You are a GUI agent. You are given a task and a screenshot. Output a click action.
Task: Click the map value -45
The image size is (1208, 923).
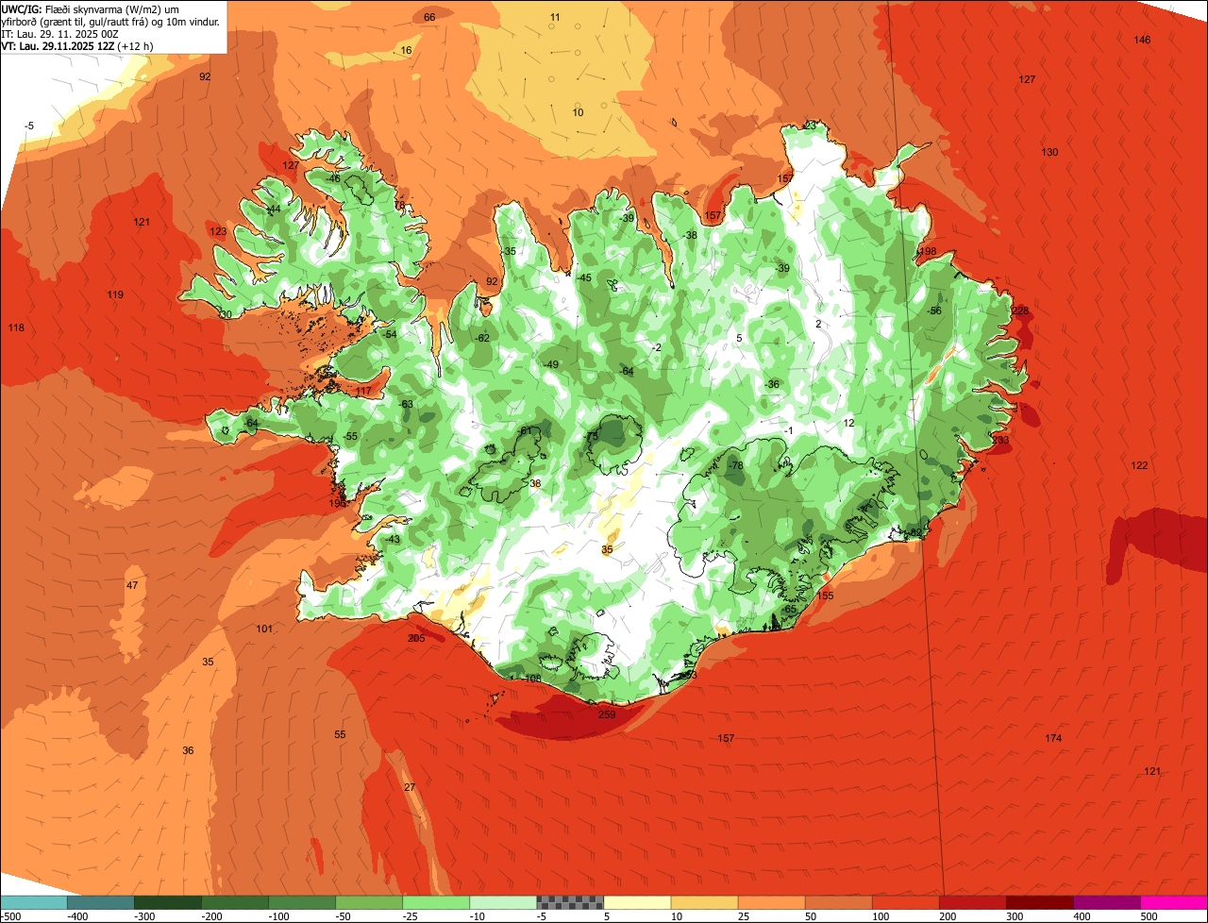pyautogui.click(x=583, y=277)
